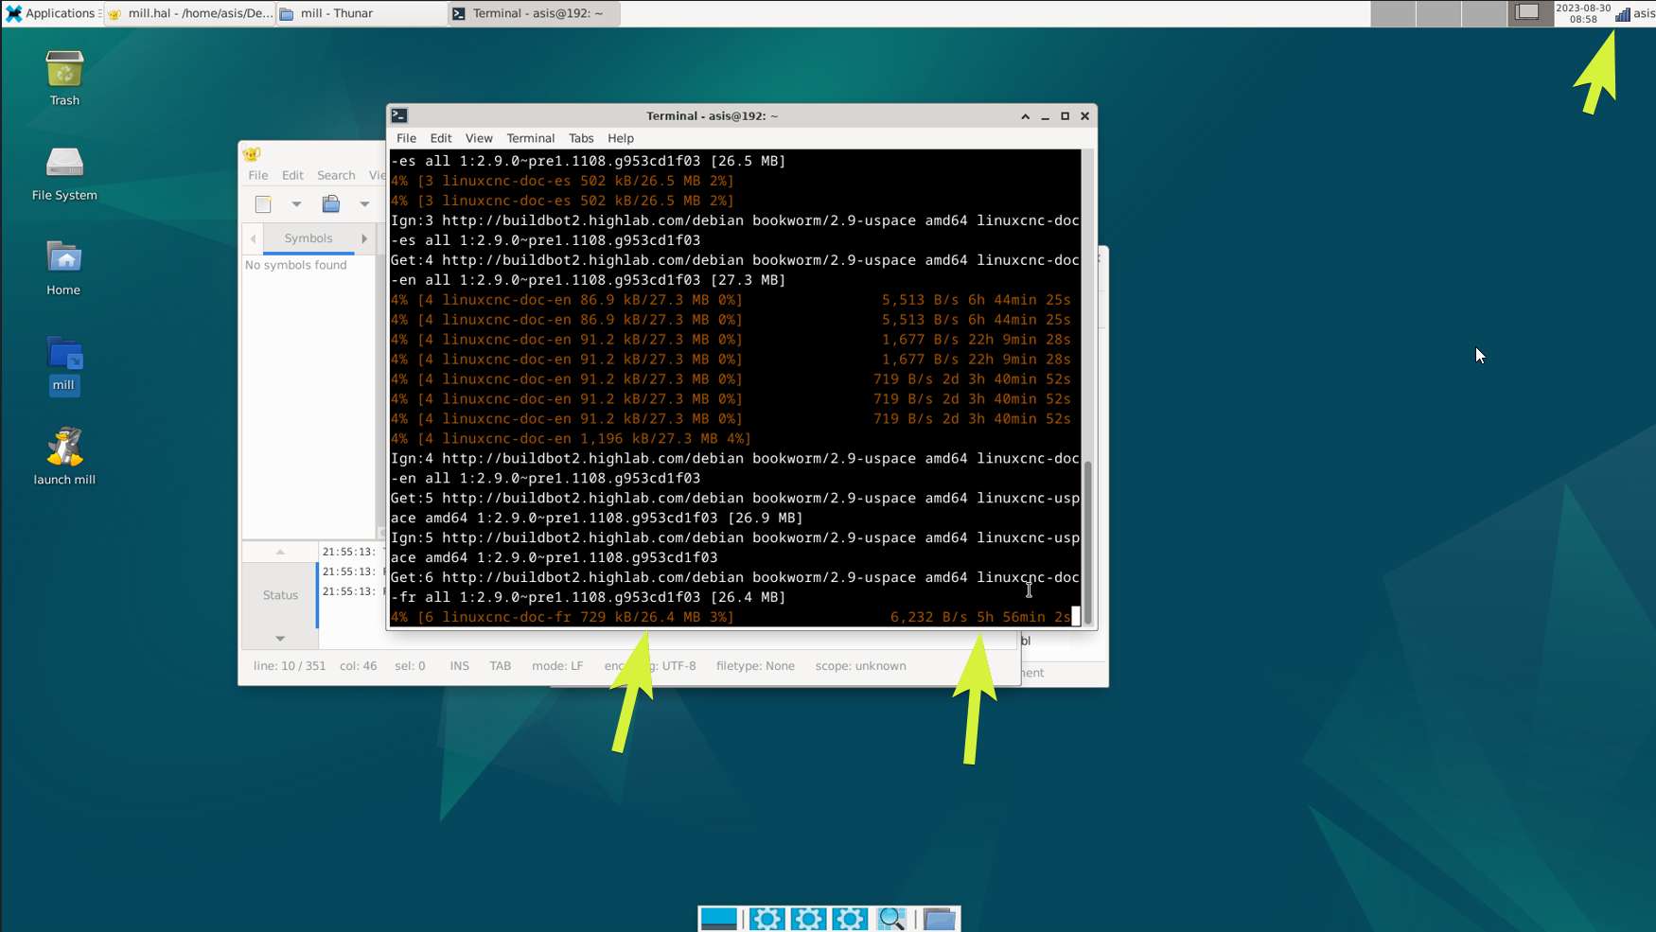Click the left arrow beside the Symbols tab
1656x932 pixels.
253,238
